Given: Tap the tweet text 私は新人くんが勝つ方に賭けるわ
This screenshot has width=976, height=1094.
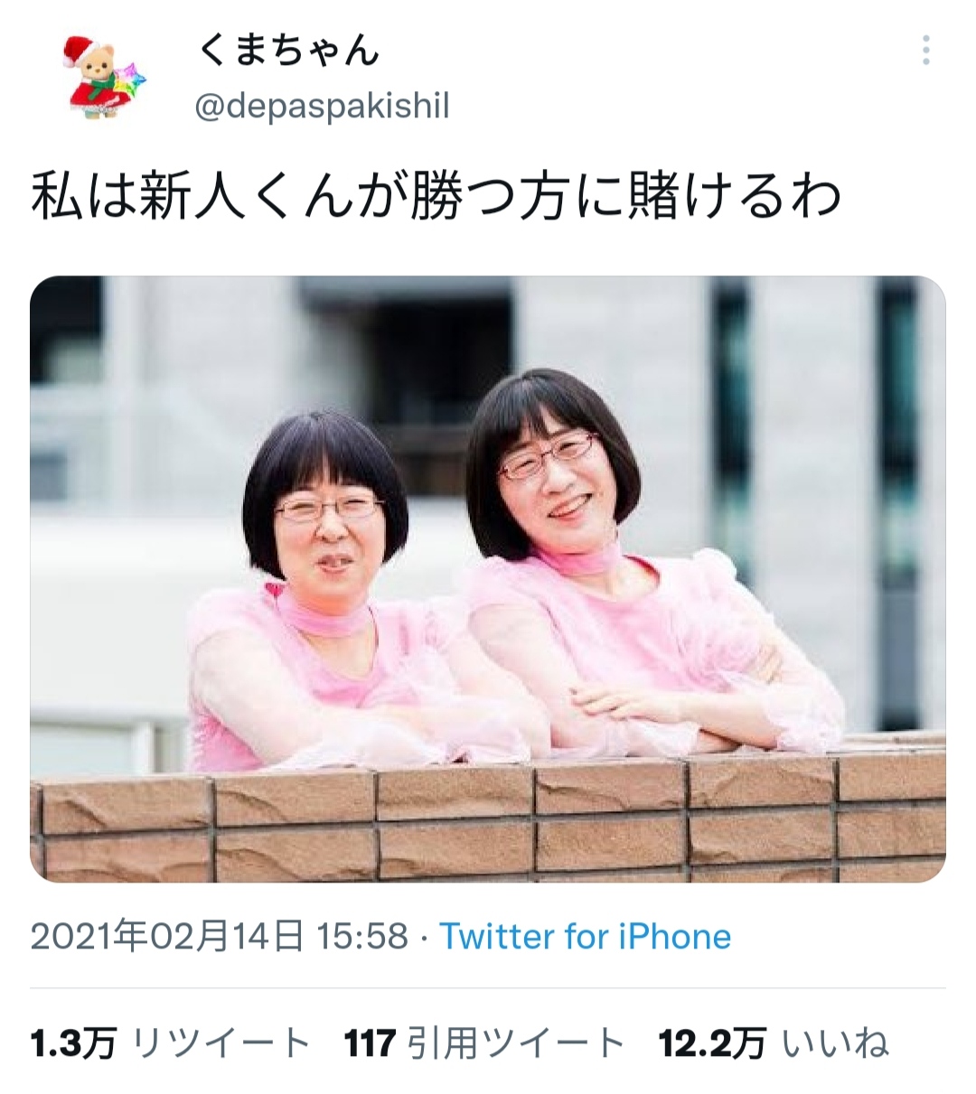Looking at the screenshot, I should click(436, 196).
